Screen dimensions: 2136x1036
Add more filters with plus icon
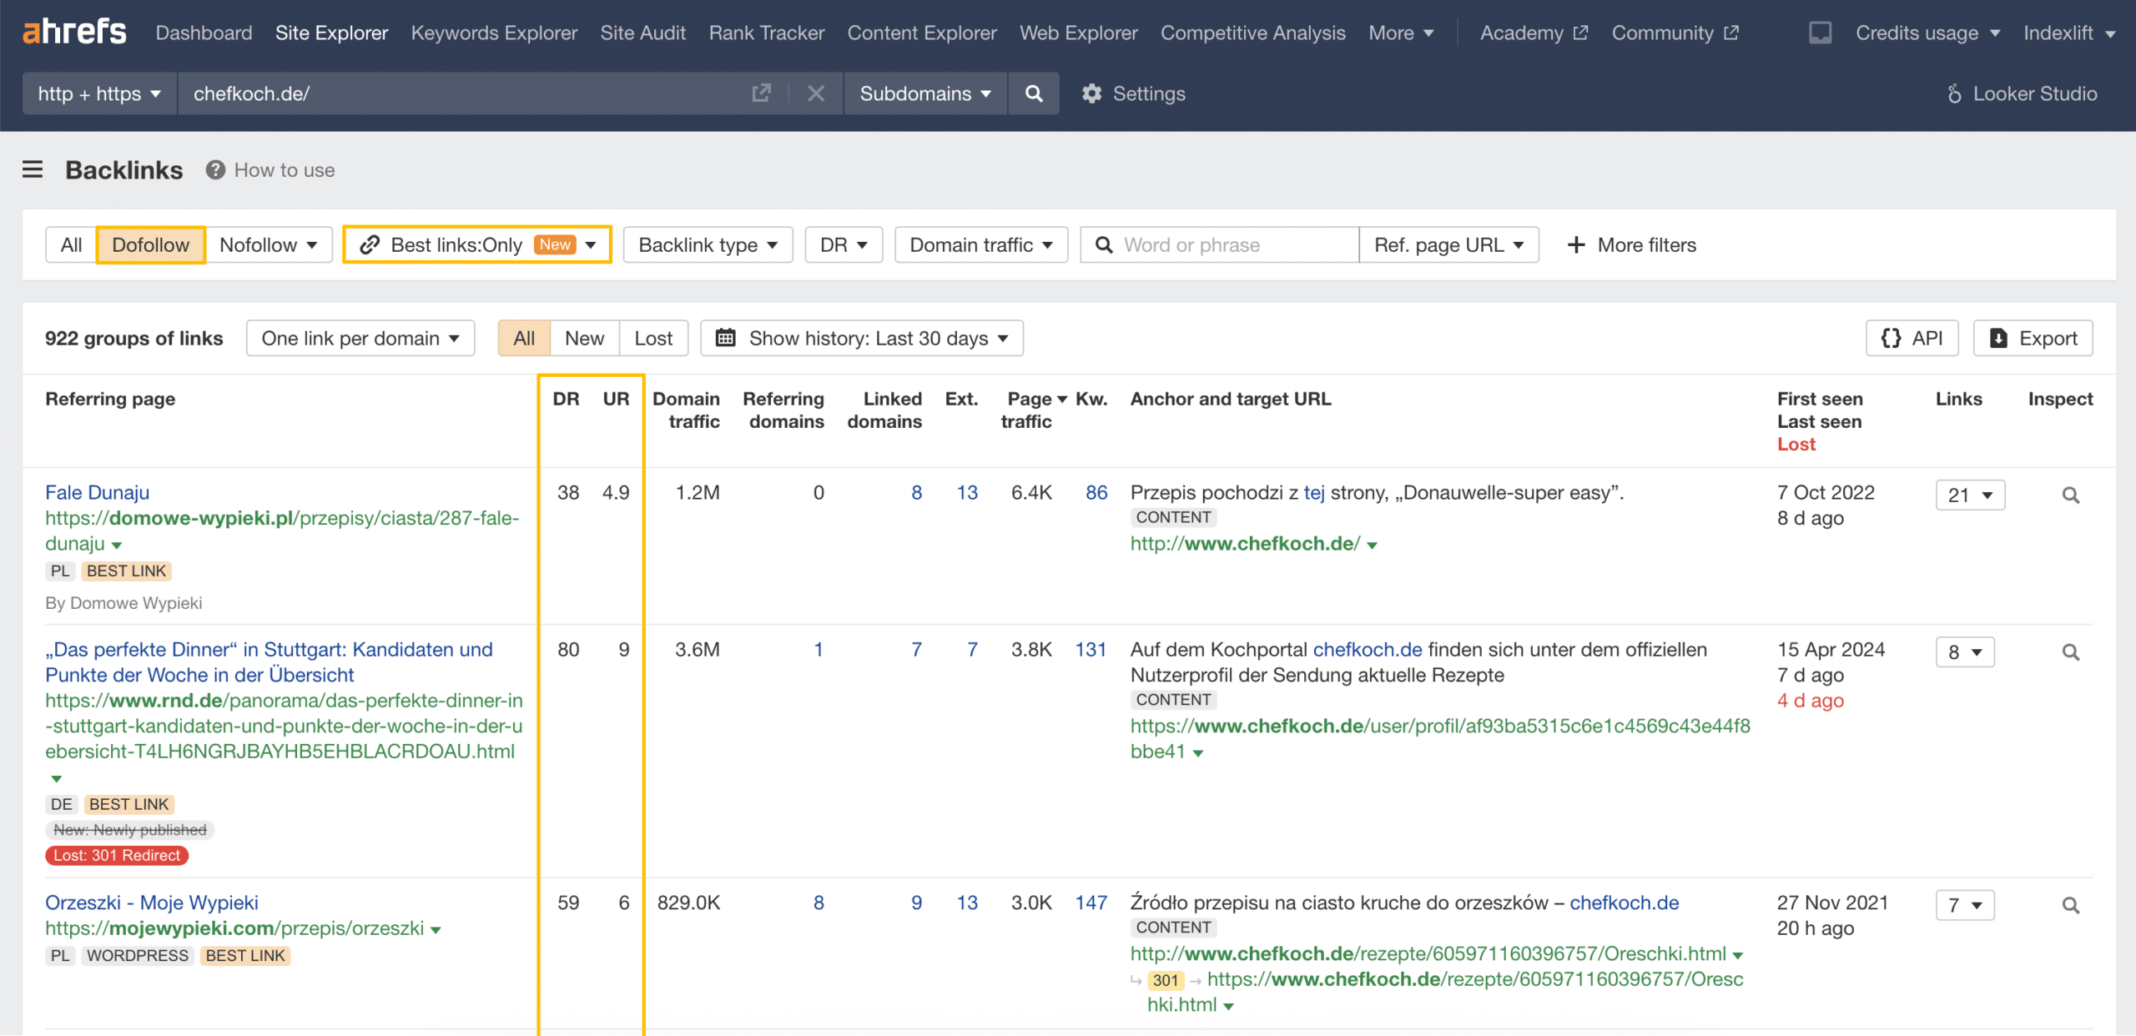coord(1631,245)
